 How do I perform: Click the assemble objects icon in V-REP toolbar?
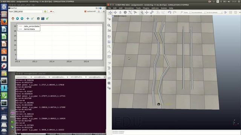tap(158, 12)
